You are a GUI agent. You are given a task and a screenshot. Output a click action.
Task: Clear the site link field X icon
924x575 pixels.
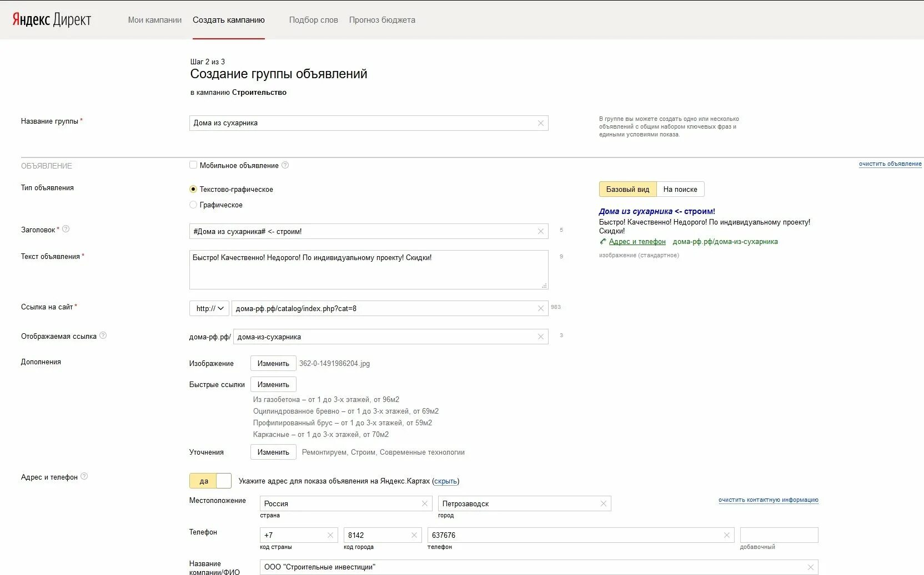(540, 308)
